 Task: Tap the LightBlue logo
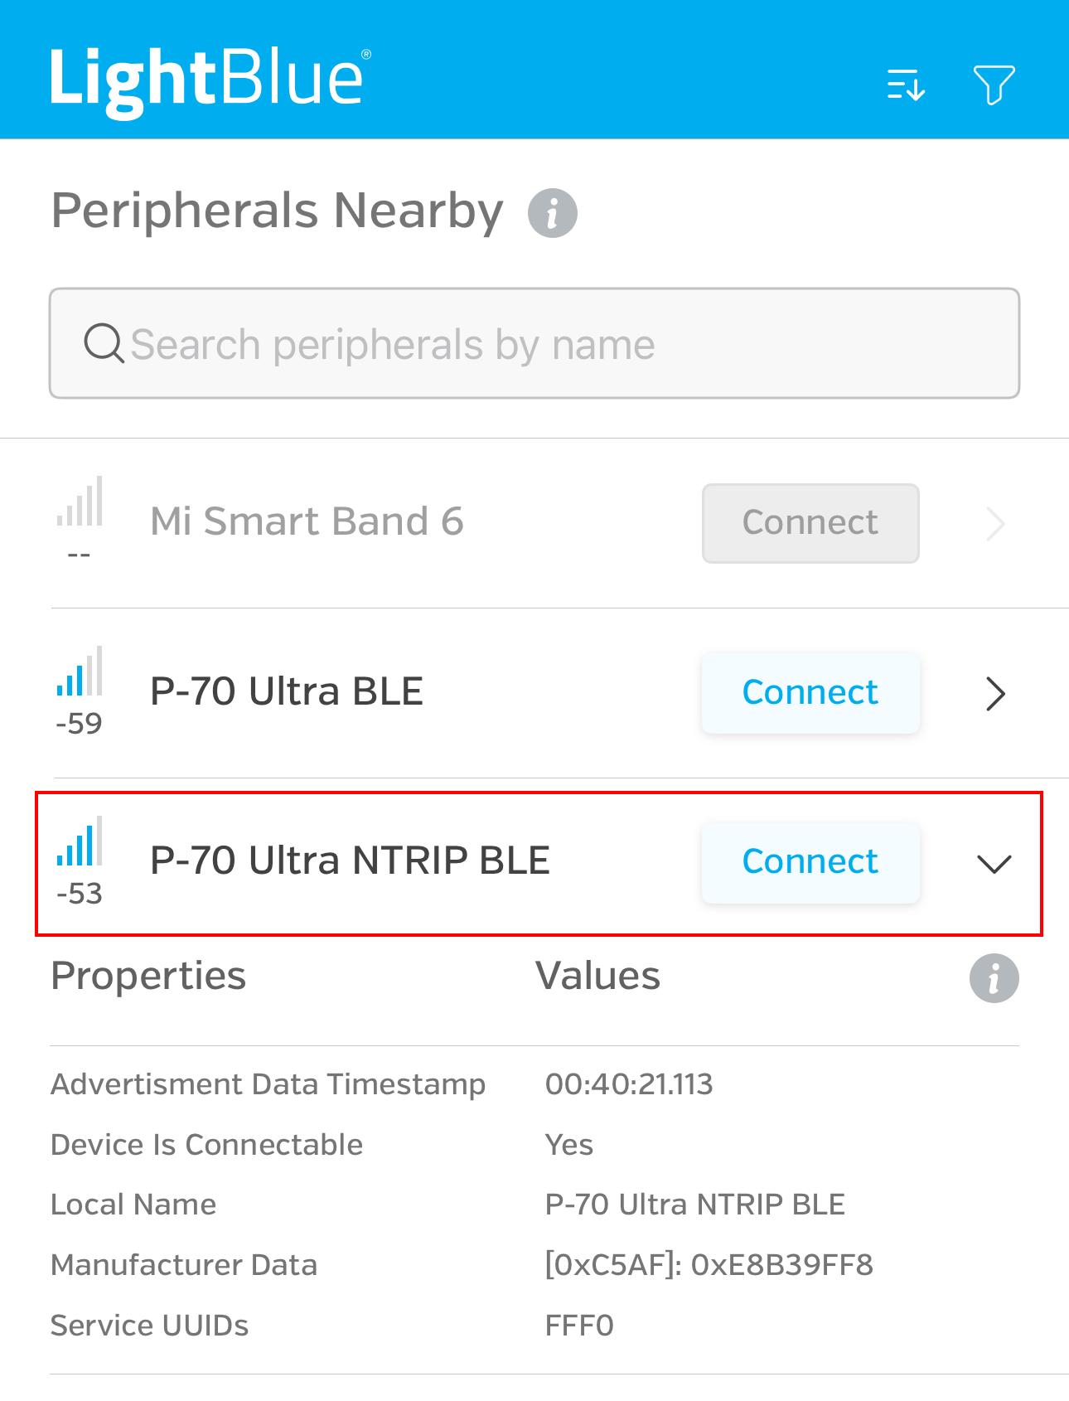click(x=208, y=80)
